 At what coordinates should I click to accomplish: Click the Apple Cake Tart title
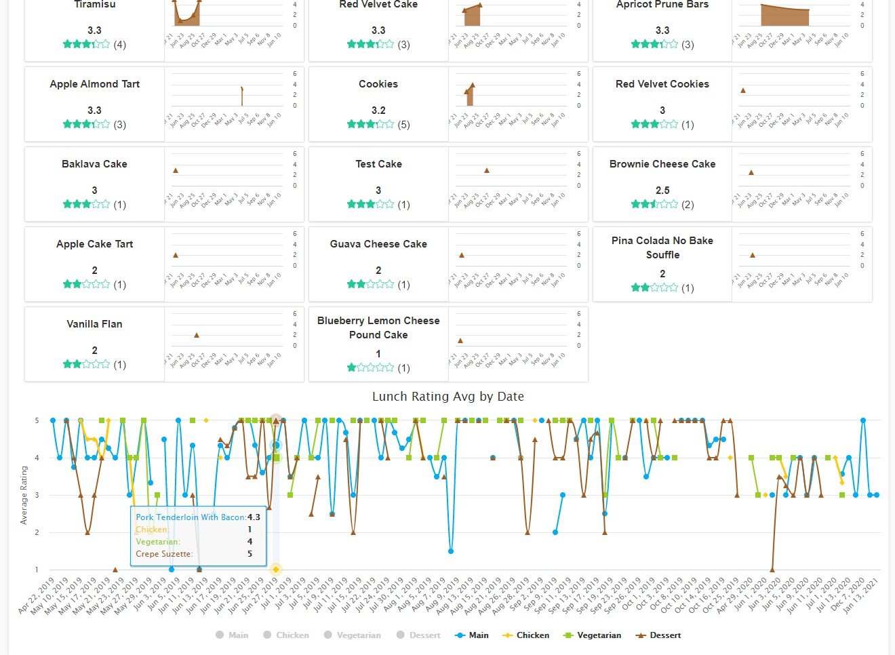[94, 244]
